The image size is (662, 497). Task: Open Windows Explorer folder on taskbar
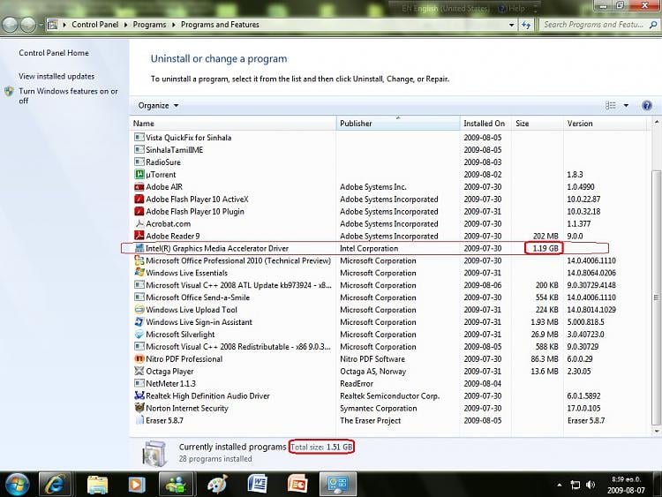tap(97, 485)
